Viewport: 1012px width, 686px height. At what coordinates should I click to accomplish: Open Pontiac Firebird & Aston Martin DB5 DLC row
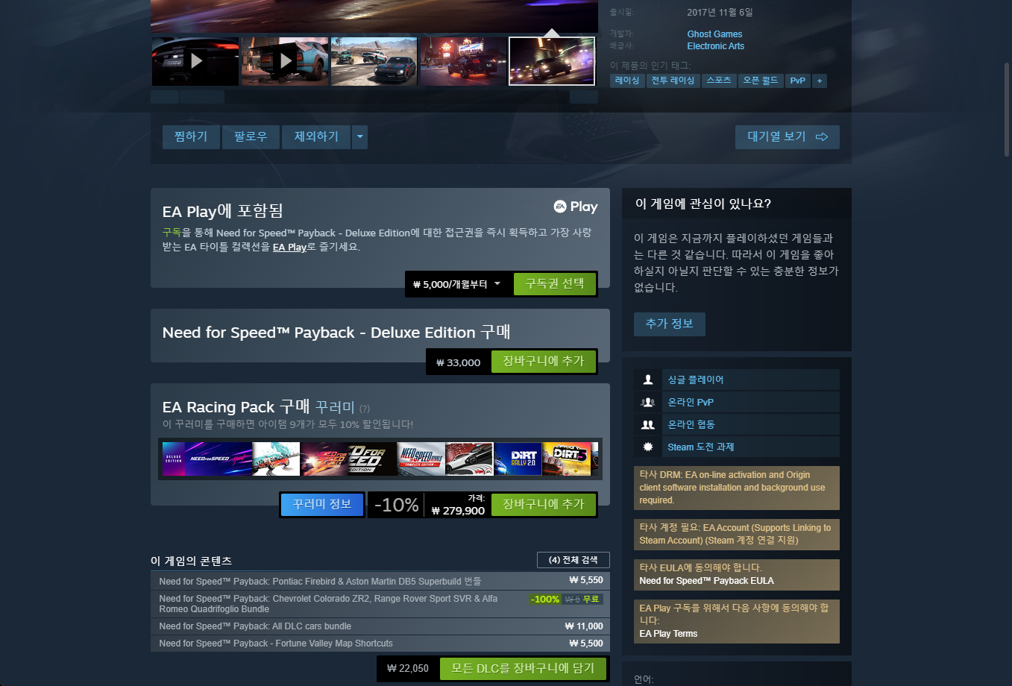380,581
